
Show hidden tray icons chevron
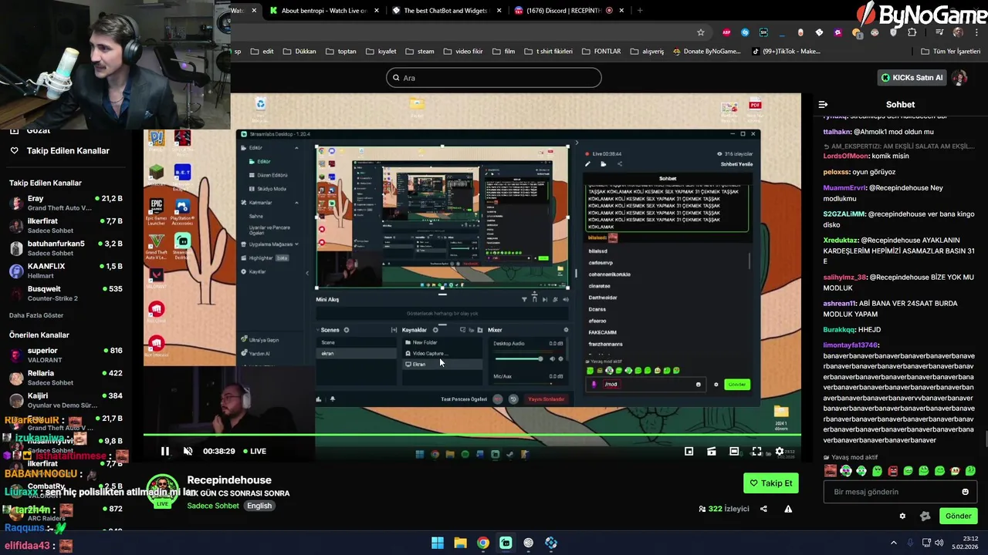894,543
